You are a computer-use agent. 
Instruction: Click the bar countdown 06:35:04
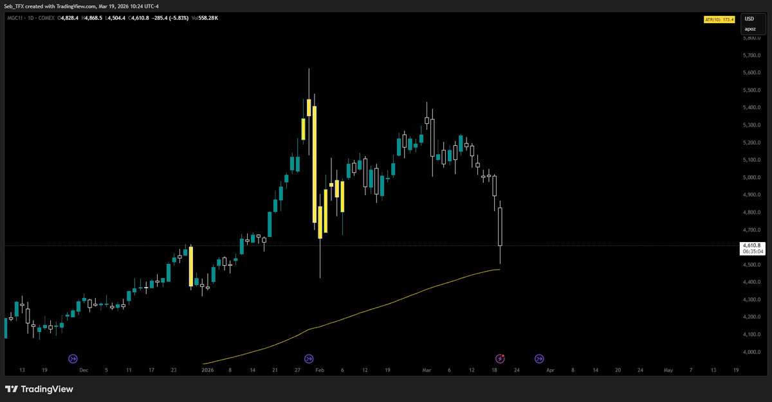click(x=751, y=252)
